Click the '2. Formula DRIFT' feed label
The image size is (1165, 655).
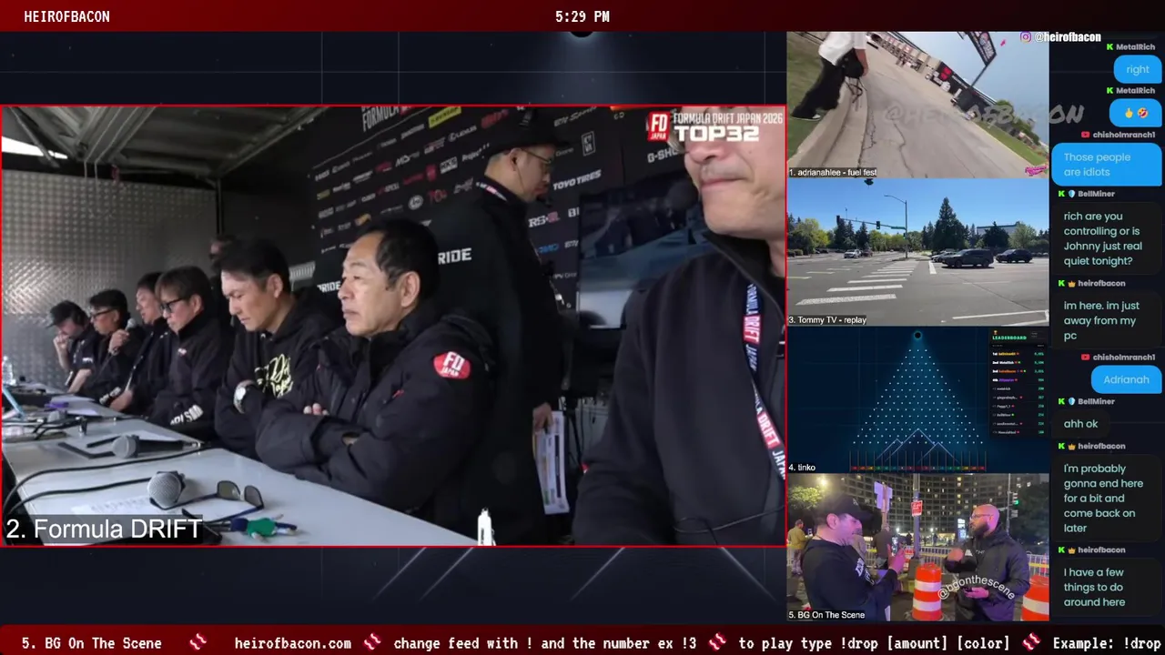104,529
